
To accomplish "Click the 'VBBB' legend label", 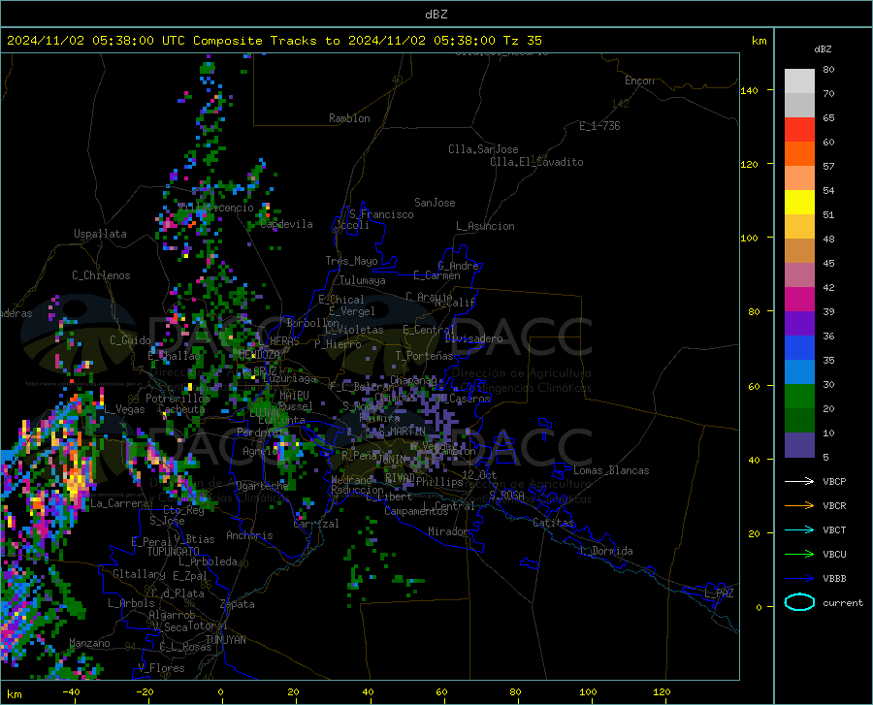I will [834, 579].
